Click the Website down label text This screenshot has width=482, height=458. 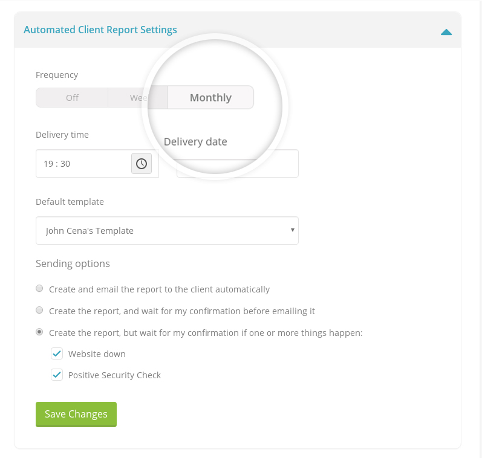tap(97, 354)
